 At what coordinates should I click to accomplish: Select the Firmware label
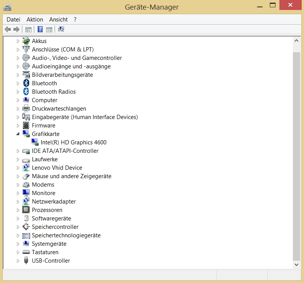(43, 125)
